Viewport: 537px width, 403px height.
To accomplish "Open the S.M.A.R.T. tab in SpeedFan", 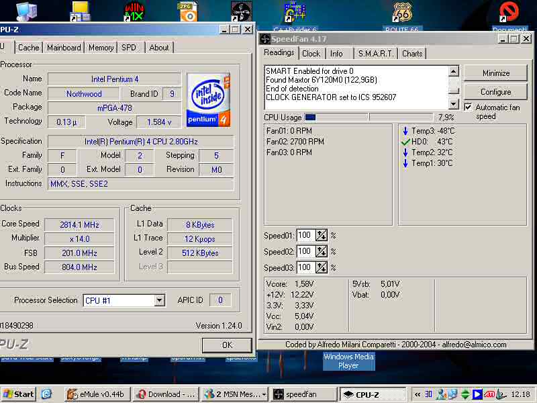I will 375,54.
